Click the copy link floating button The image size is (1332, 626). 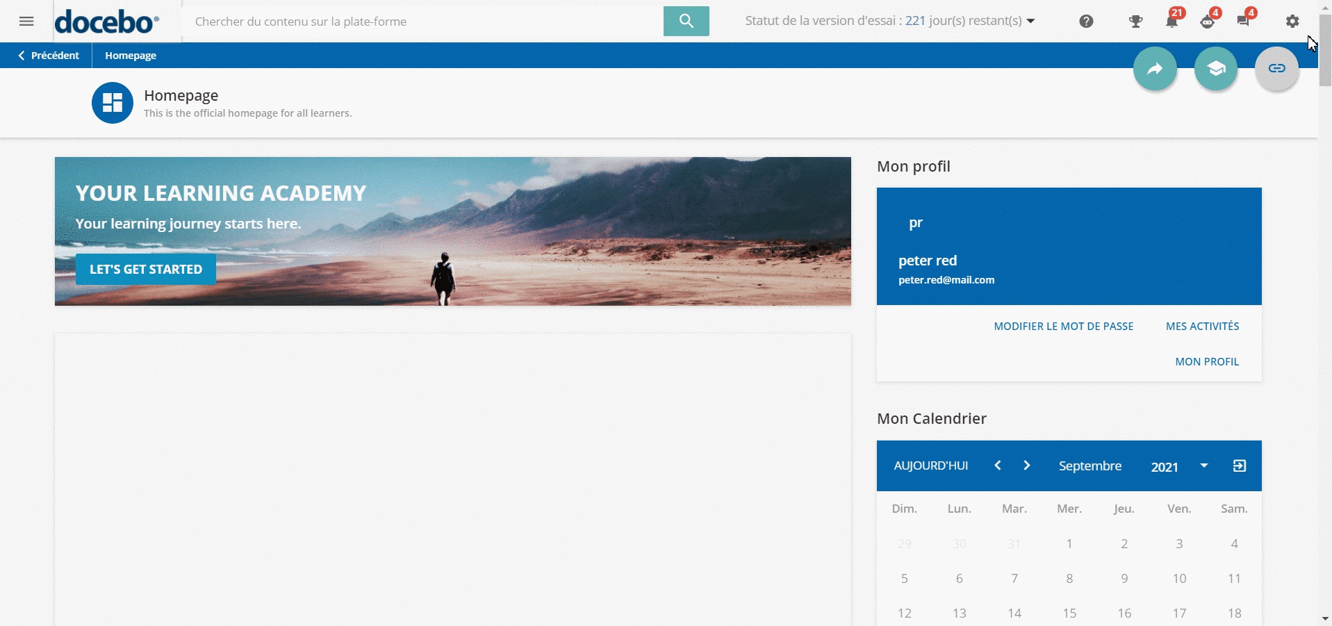coord(1276,69)
